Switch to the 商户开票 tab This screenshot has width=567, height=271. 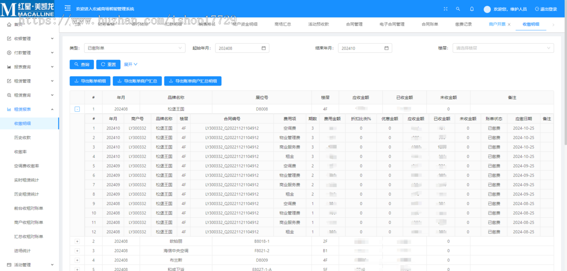497,24
